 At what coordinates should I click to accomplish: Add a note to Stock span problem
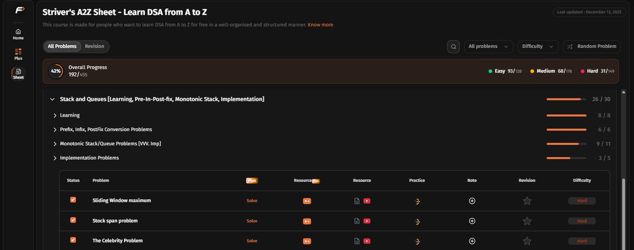click(x=472, y=221)
